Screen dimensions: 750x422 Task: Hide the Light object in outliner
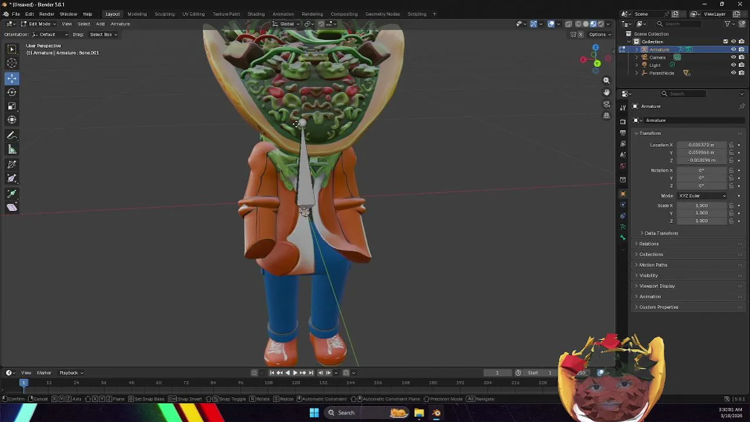pos(733,65)
